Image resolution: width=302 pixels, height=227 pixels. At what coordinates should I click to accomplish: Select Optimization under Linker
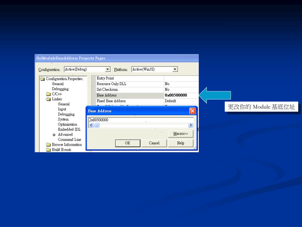pyautogui.click(x=68, y=124)
